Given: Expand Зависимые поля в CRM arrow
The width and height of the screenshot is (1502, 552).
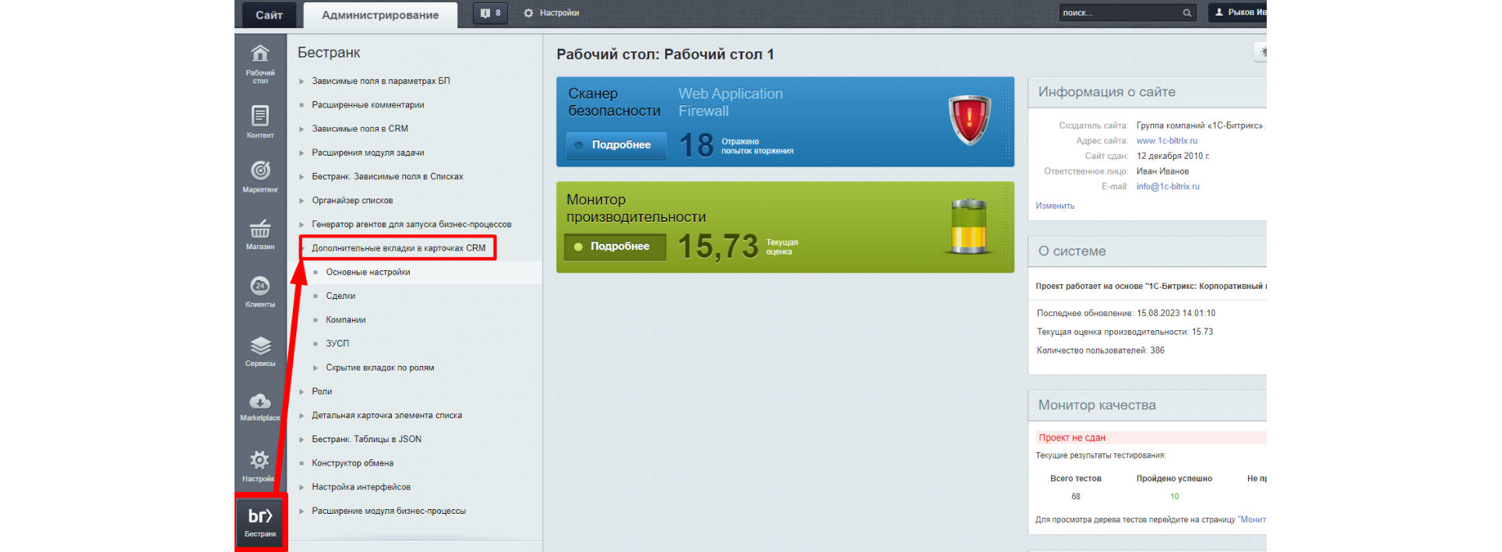Looking at the screenshot, I should coord(301,129).
